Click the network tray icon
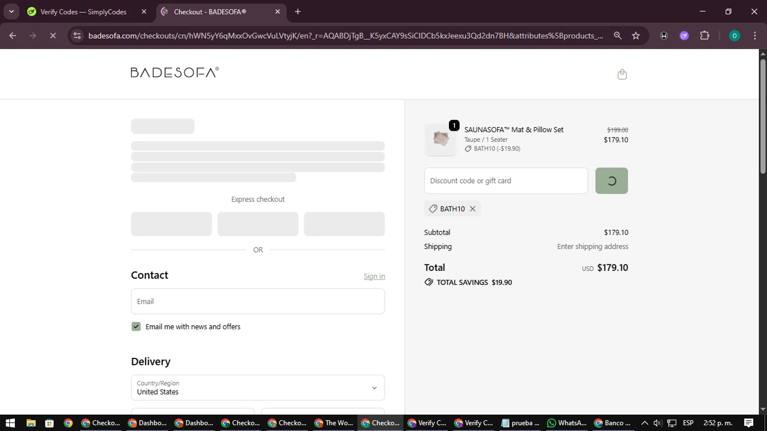This screenshot has height=431, width=767. 672,423
